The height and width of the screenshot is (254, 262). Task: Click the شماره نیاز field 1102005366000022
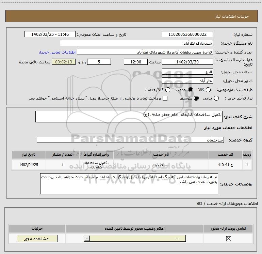tap(187, 34)
